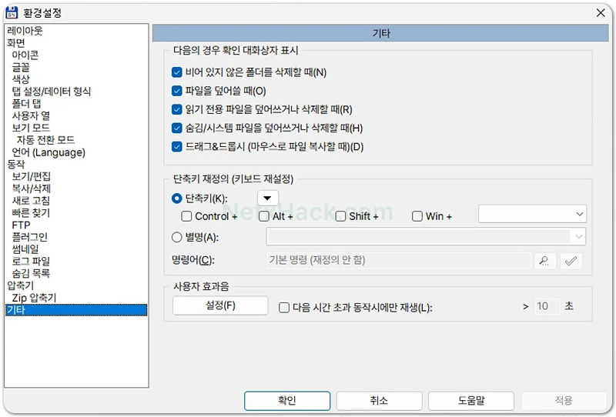The width and height of the screenshot is (616, 417).
Task: Click the 도움말 help button
Action: 471,401
